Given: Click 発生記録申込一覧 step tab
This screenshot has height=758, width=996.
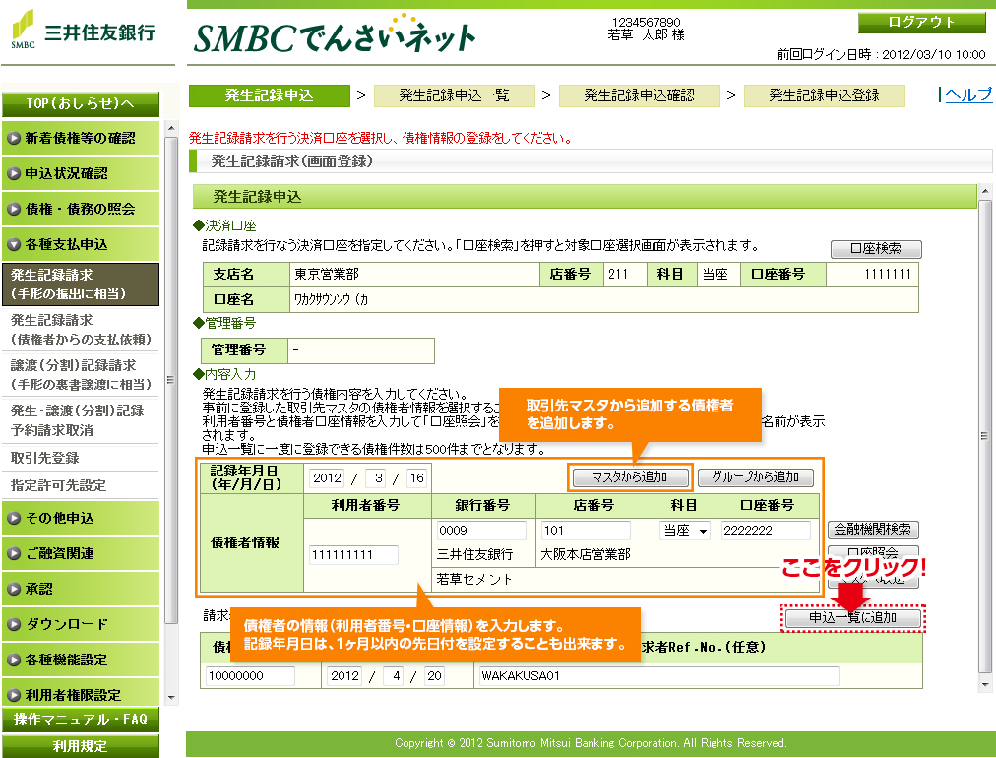Looking at the screenshot, I should pyautogui.click(x=454, y=95).
